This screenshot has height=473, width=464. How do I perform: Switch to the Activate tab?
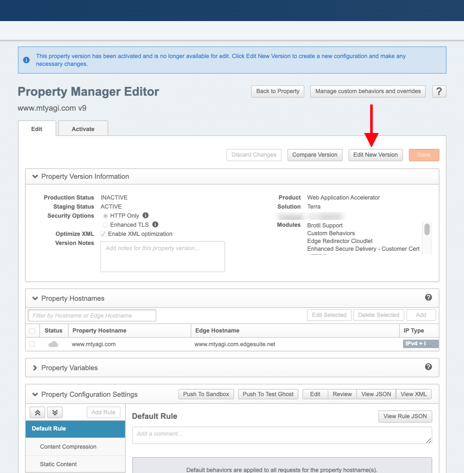tap(83, 129)
